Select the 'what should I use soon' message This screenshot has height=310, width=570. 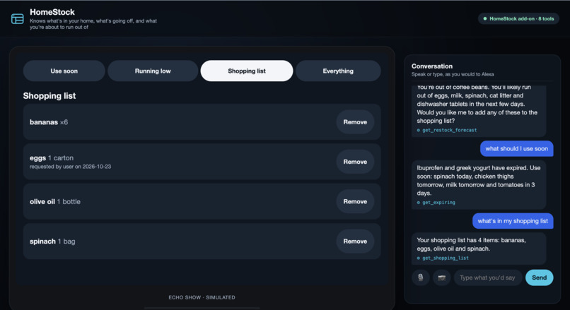tap(516, 148)
